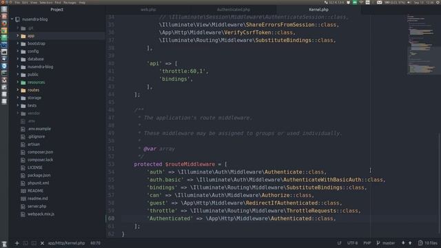The width and height of the screenshot is (441, 248).
Task: Click the git pull down-arrow icon
Action: pyautogui.click(x=403, y=242)
